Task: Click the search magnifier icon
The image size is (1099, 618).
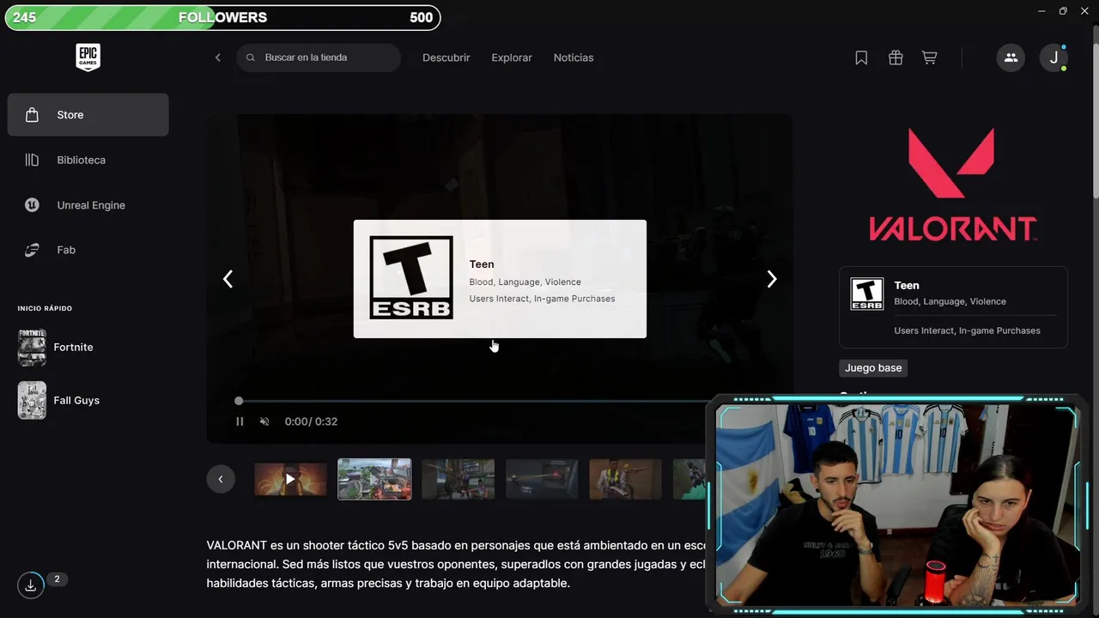Action: [x=251, y=58]
